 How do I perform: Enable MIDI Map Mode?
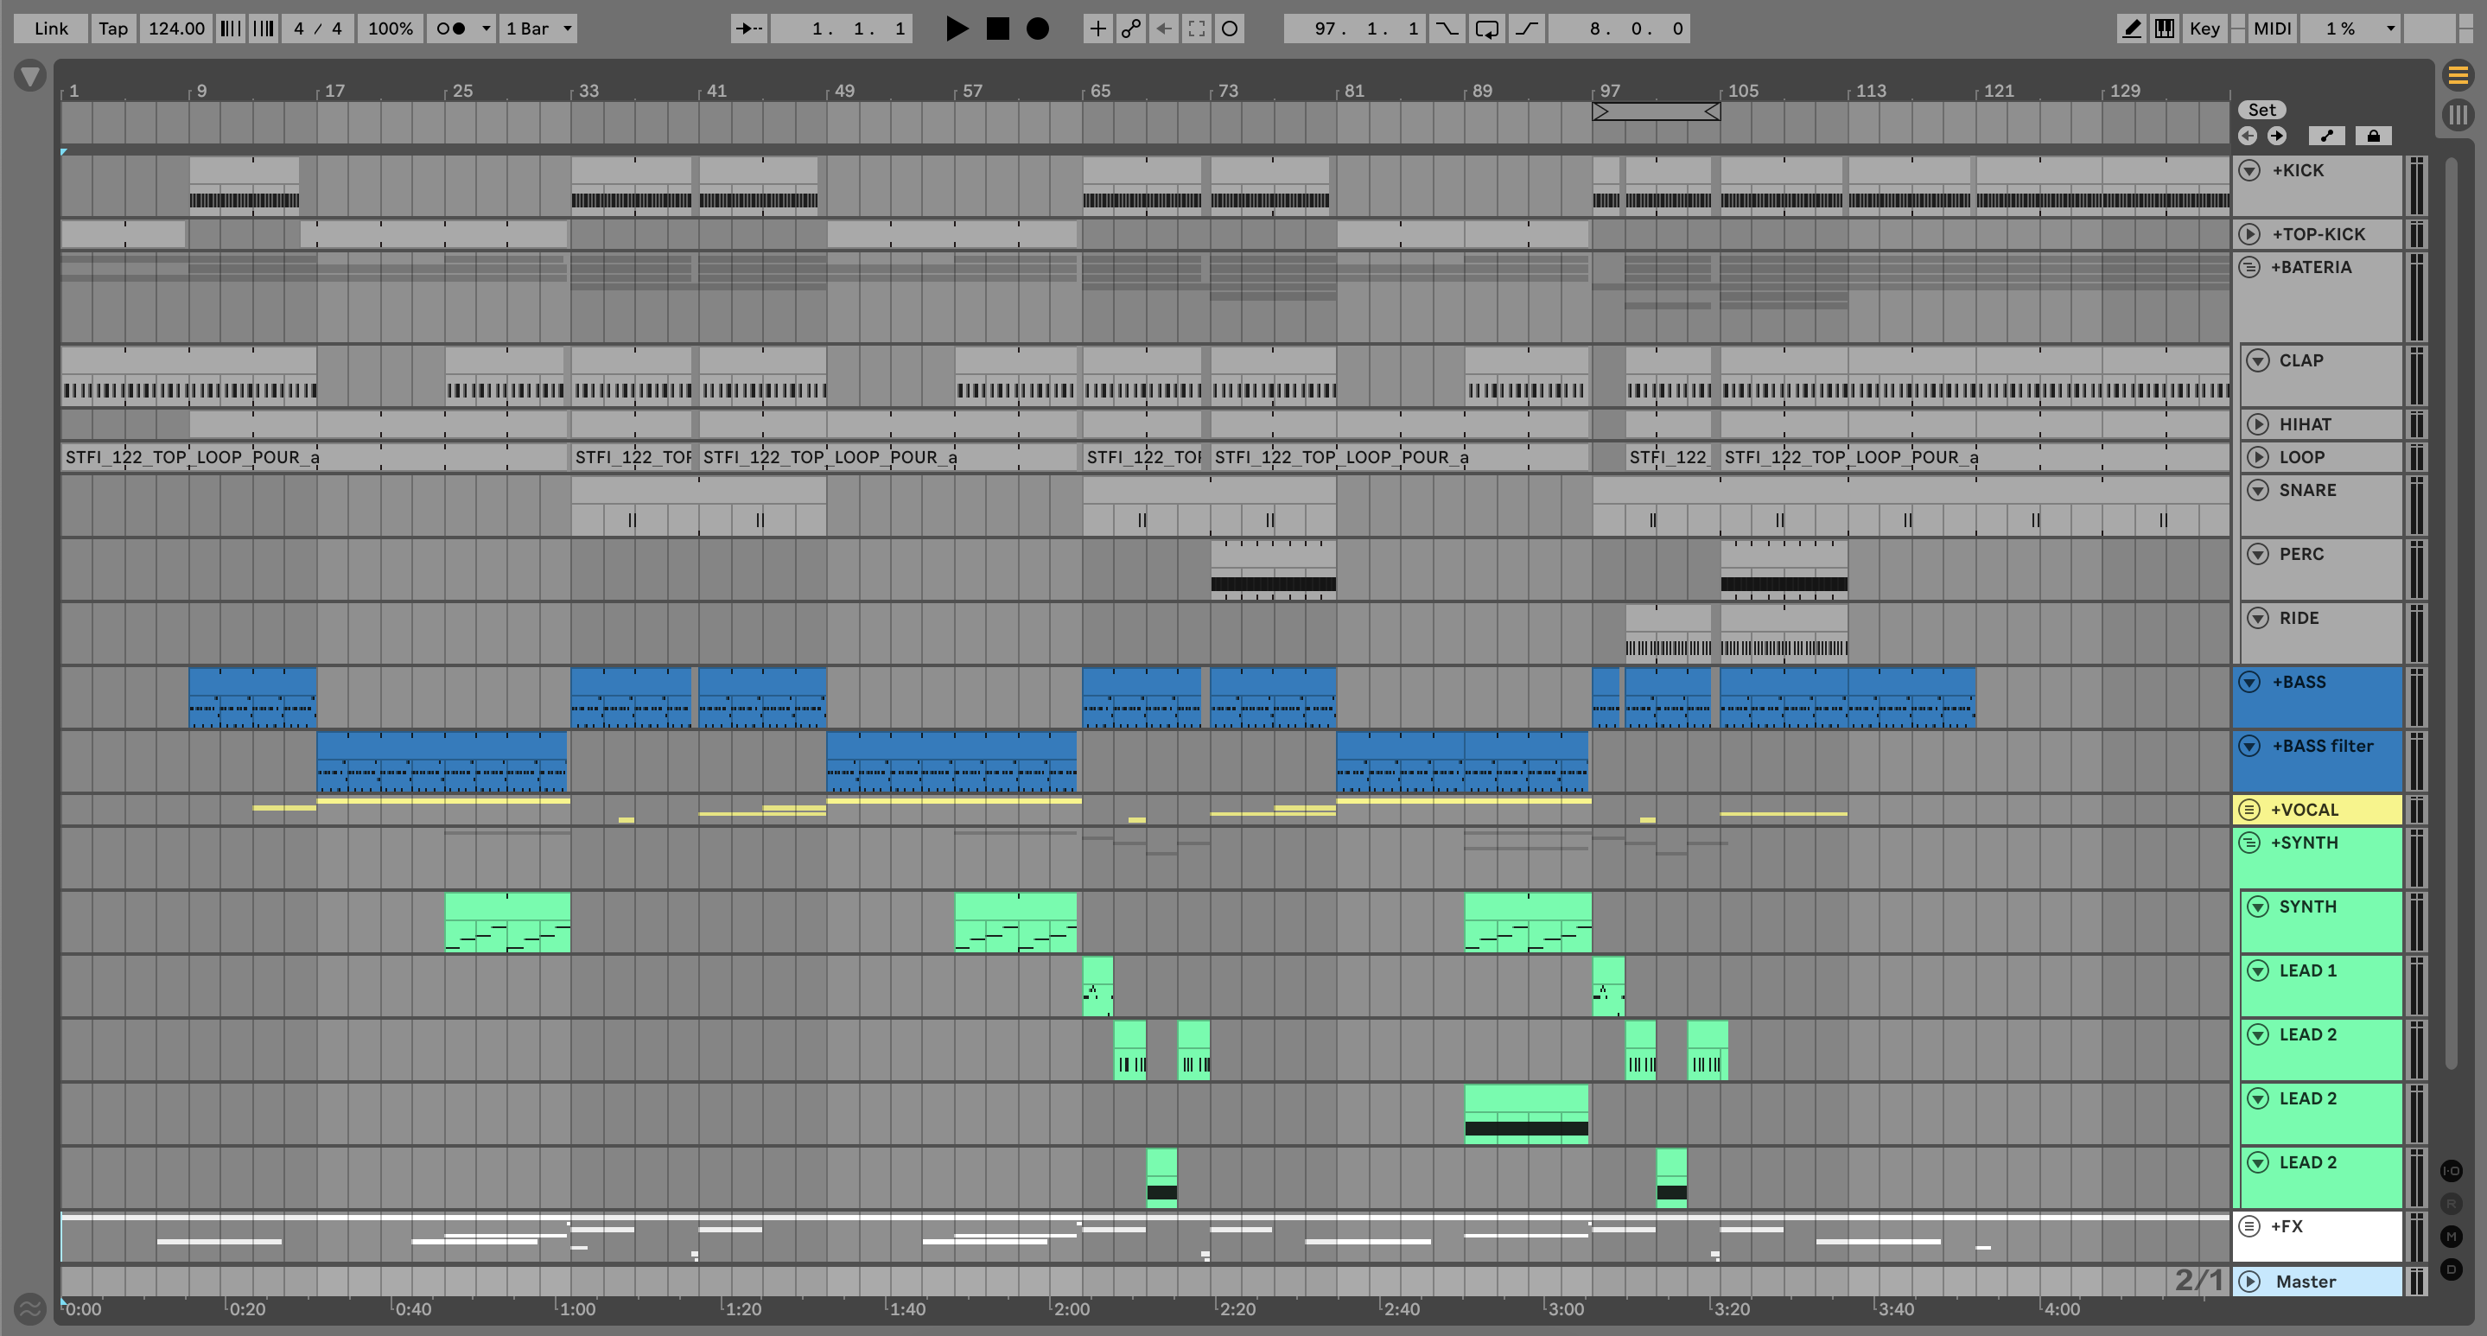pyautogui.click(x=2272, y=28)
